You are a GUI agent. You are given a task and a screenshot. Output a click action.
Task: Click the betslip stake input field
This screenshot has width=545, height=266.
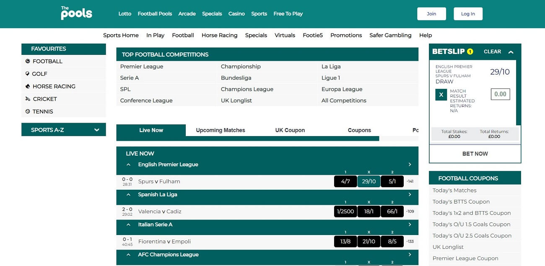point(500,94)
